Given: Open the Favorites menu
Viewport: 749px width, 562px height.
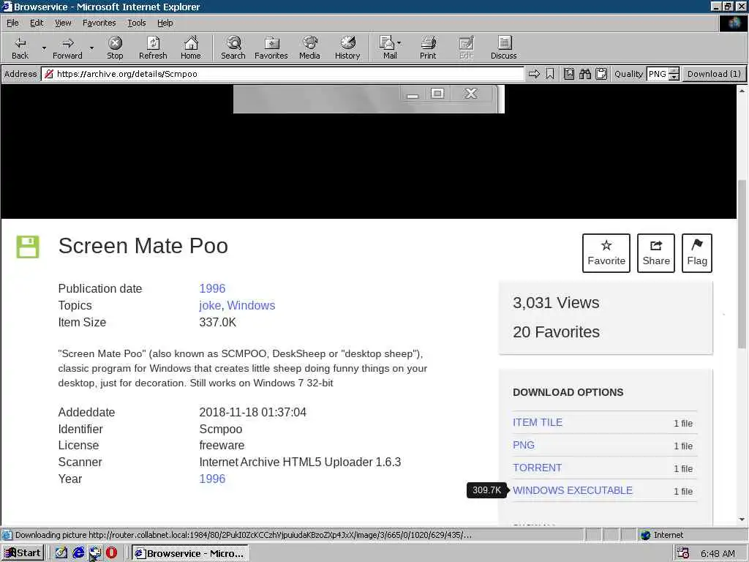Looking at the screenshot, I should (99, 23).
